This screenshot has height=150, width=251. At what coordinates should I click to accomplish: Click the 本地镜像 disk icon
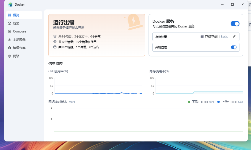(x=9, y=40)
